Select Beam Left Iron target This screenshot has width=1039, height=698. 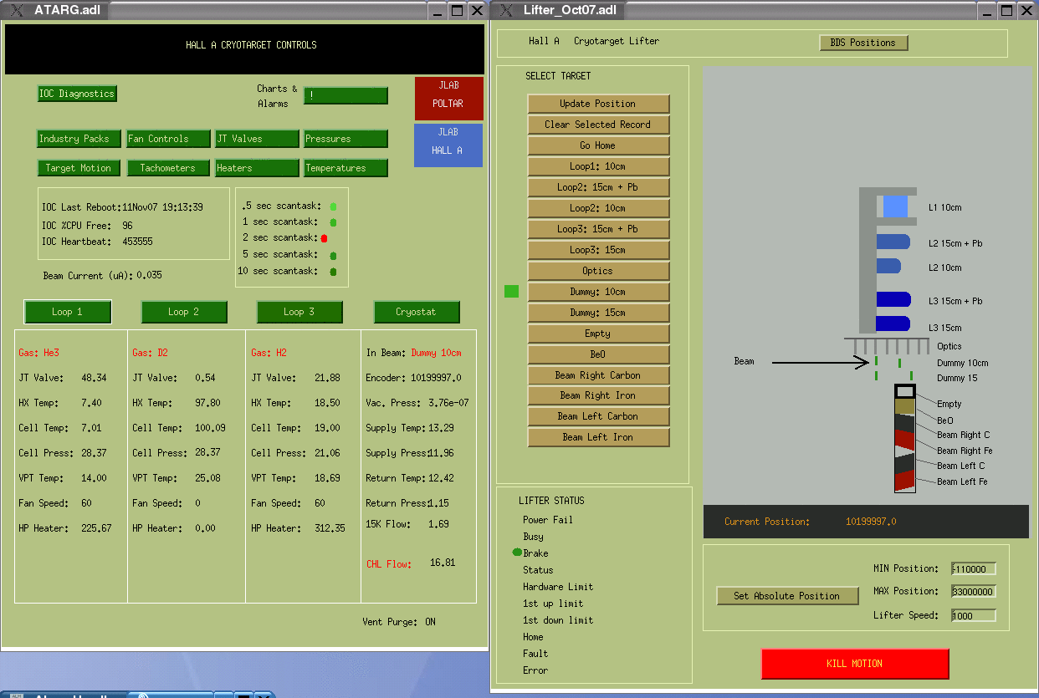[x=598, y=437]
